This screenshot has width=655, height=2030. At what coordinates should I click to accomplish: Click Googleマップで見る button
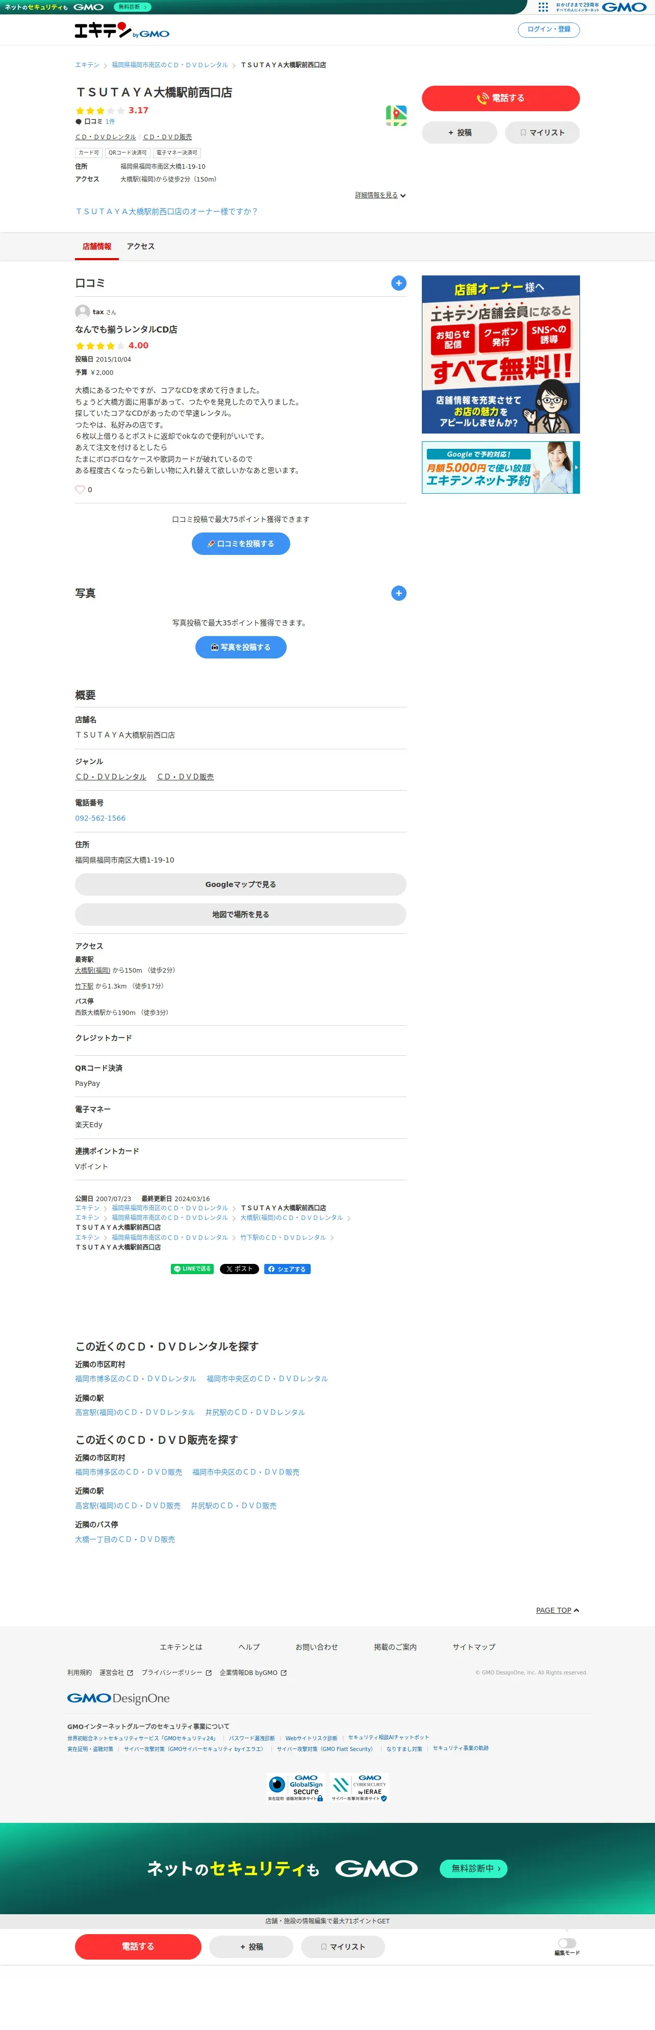tap(240, 884)
